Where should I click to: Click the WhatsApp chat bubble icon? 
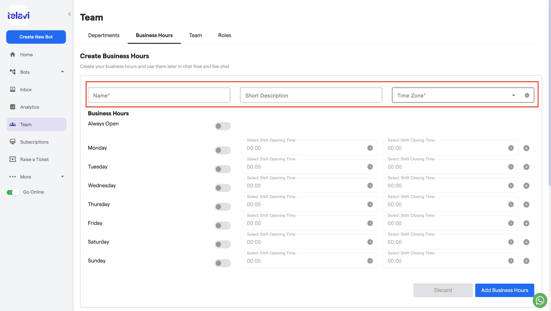tap(540, 300)
